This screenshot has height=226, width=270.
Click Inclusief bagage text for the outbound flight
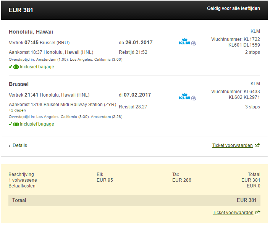point(37,67)
